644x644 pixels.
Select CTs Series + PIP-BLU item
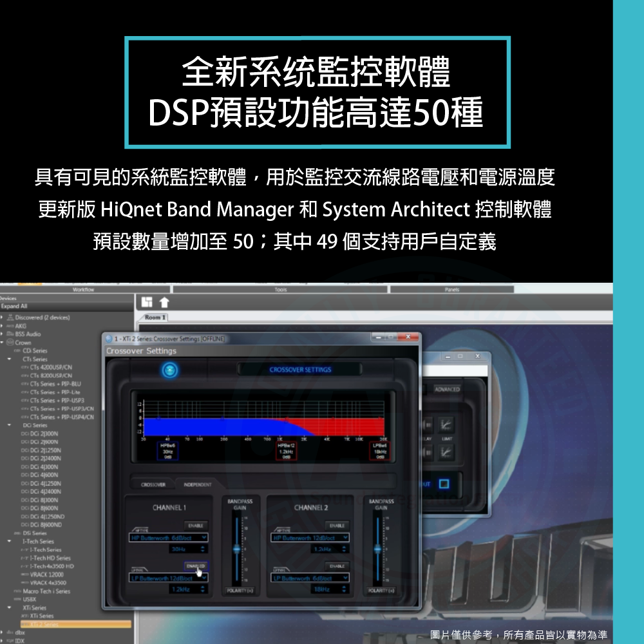click(x=55, y=384)
